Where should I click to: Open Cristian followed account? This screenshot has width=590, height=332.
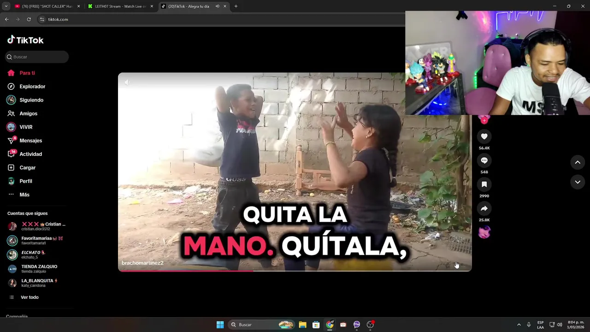pyautogui.click(x=37, y=226)
